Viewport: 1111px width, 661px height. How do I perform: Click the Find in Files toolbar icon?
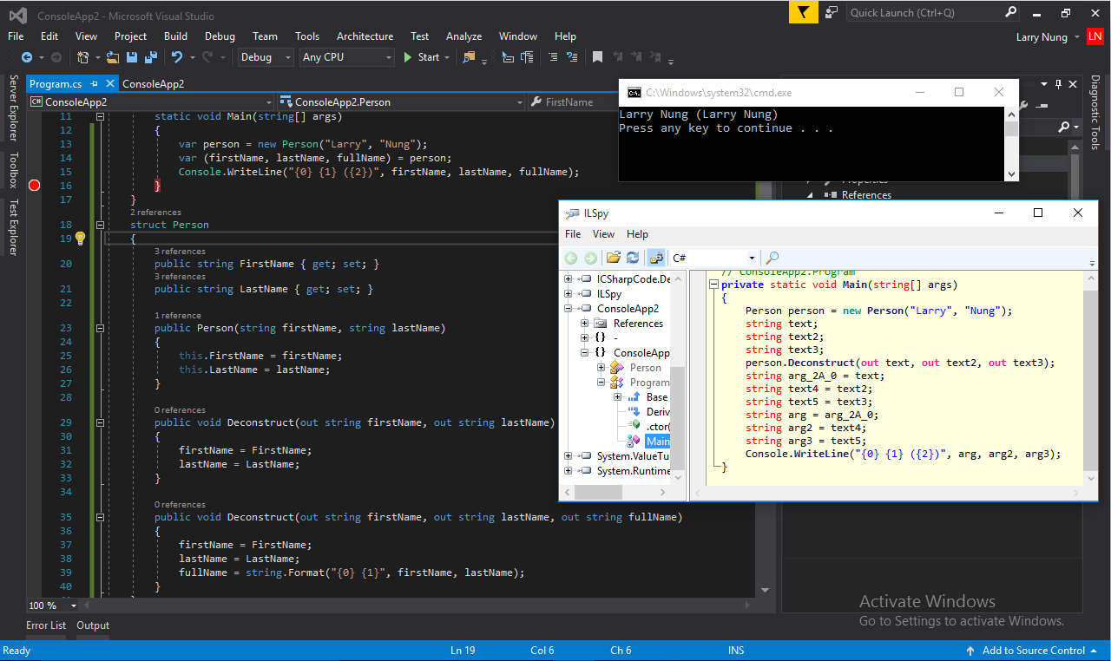point(470,57)
